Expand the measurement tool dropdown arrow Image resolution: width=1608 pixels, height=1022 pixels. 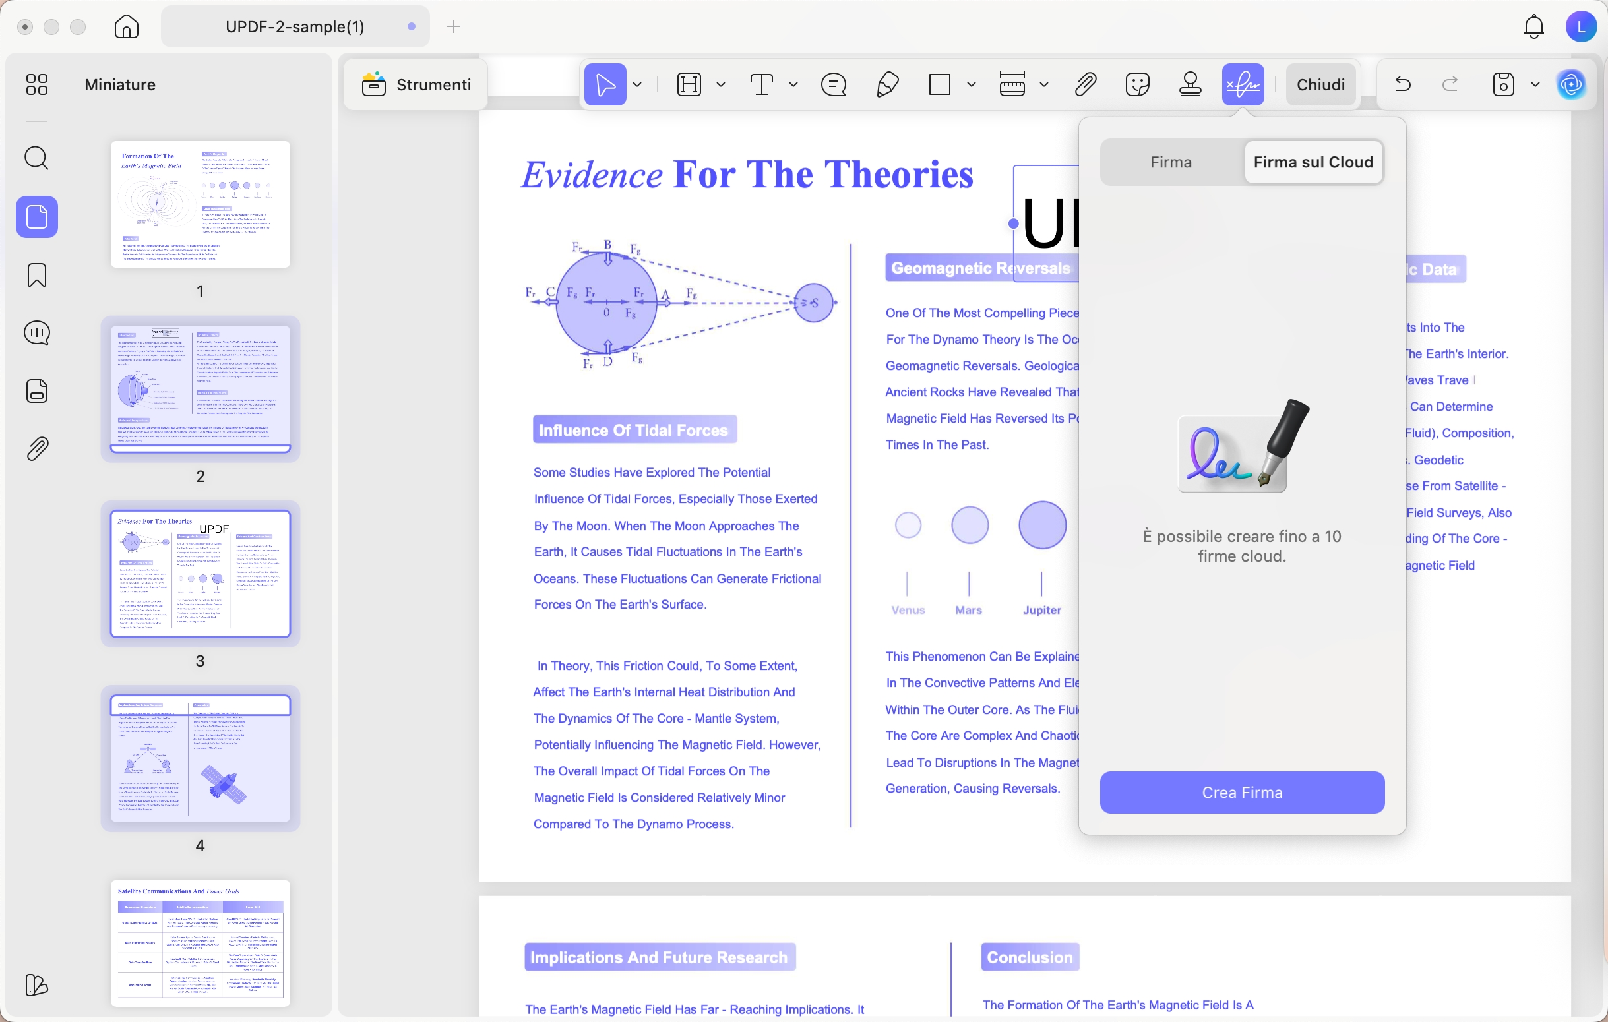click(x=1044, y=85)
